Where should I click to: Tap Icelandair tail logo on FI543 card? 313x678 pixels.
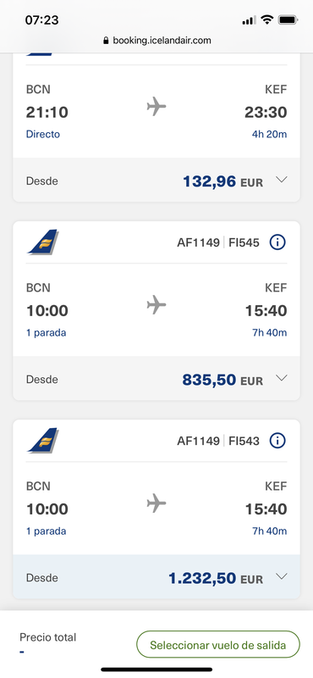(x=43, y=441)
